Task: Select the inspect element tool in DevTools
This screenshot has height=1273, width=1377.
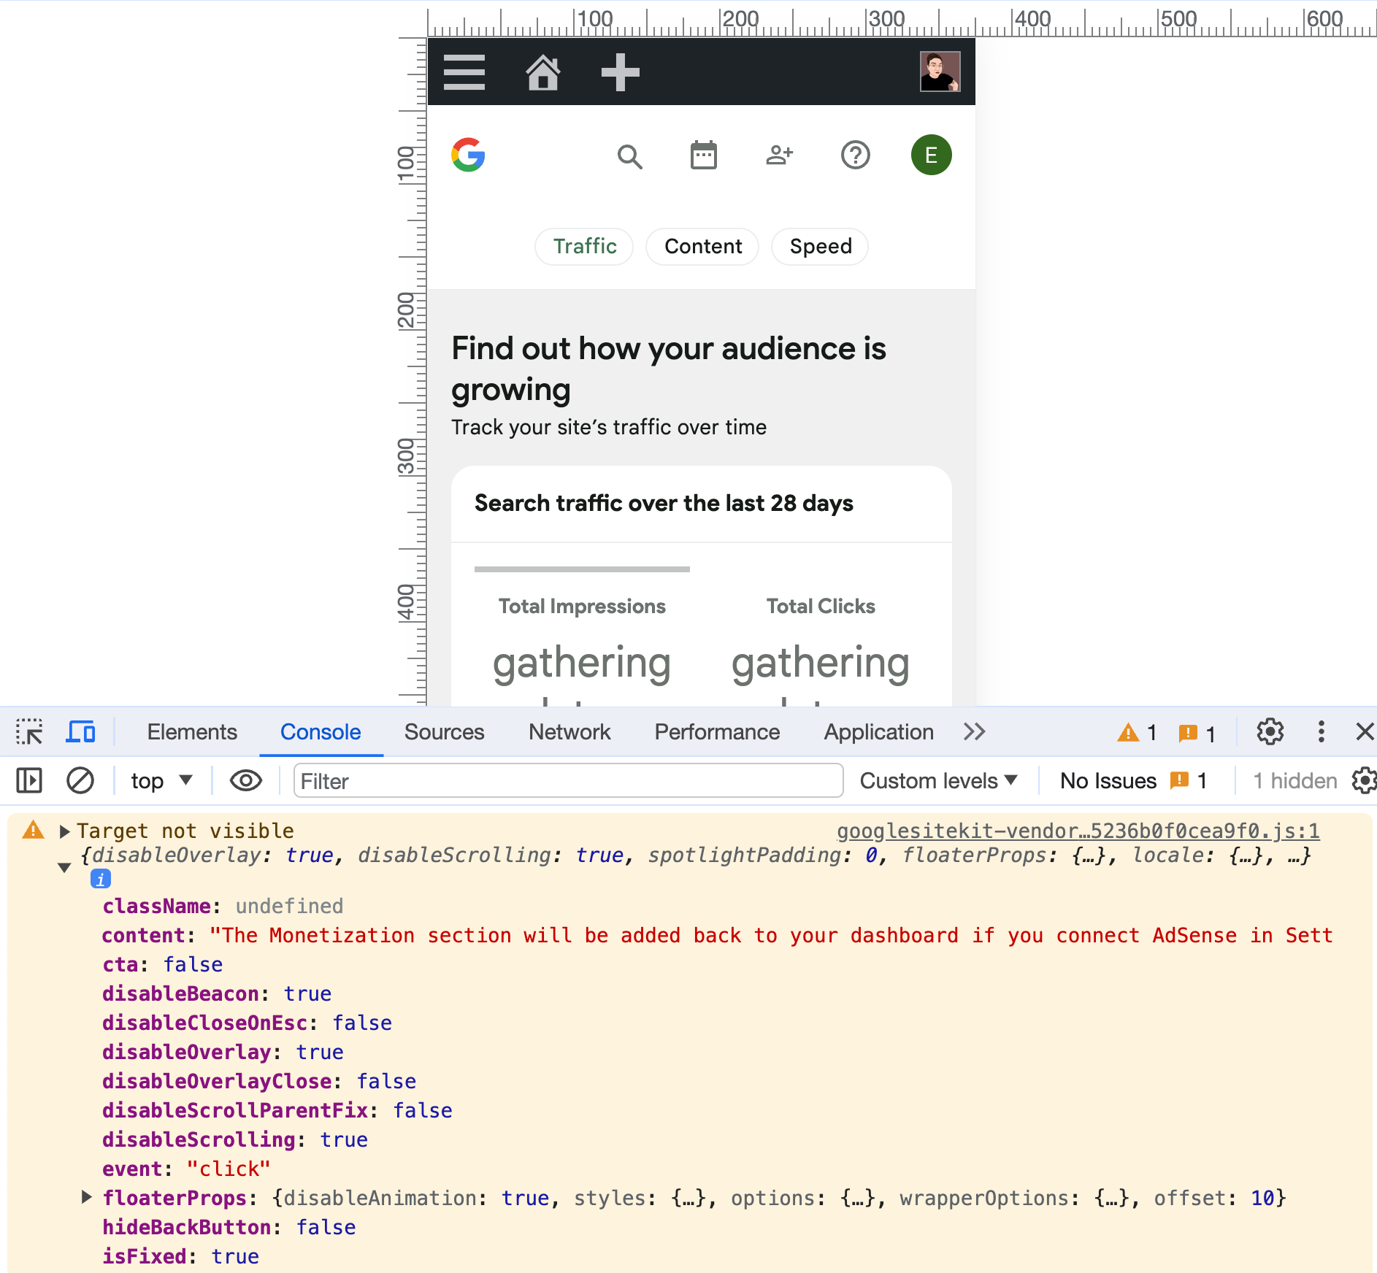Action: coord(28,731)
